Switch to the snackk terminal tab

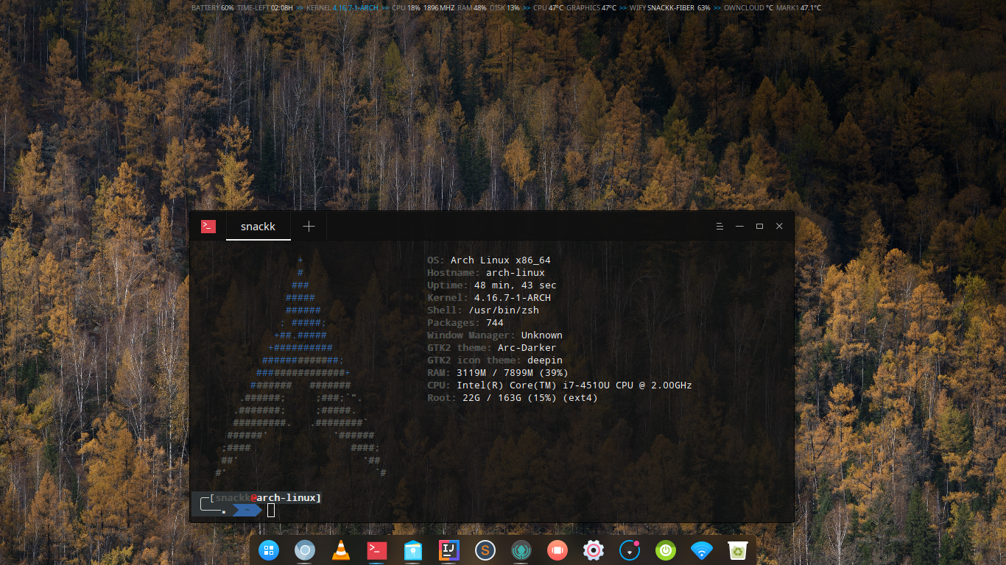coord(258,227)
